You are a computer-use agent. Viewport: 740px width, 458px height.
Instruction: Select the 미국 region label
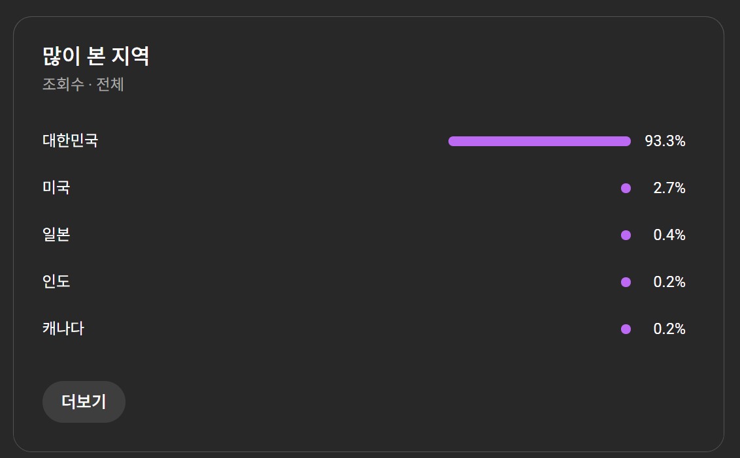coord(56,188)
